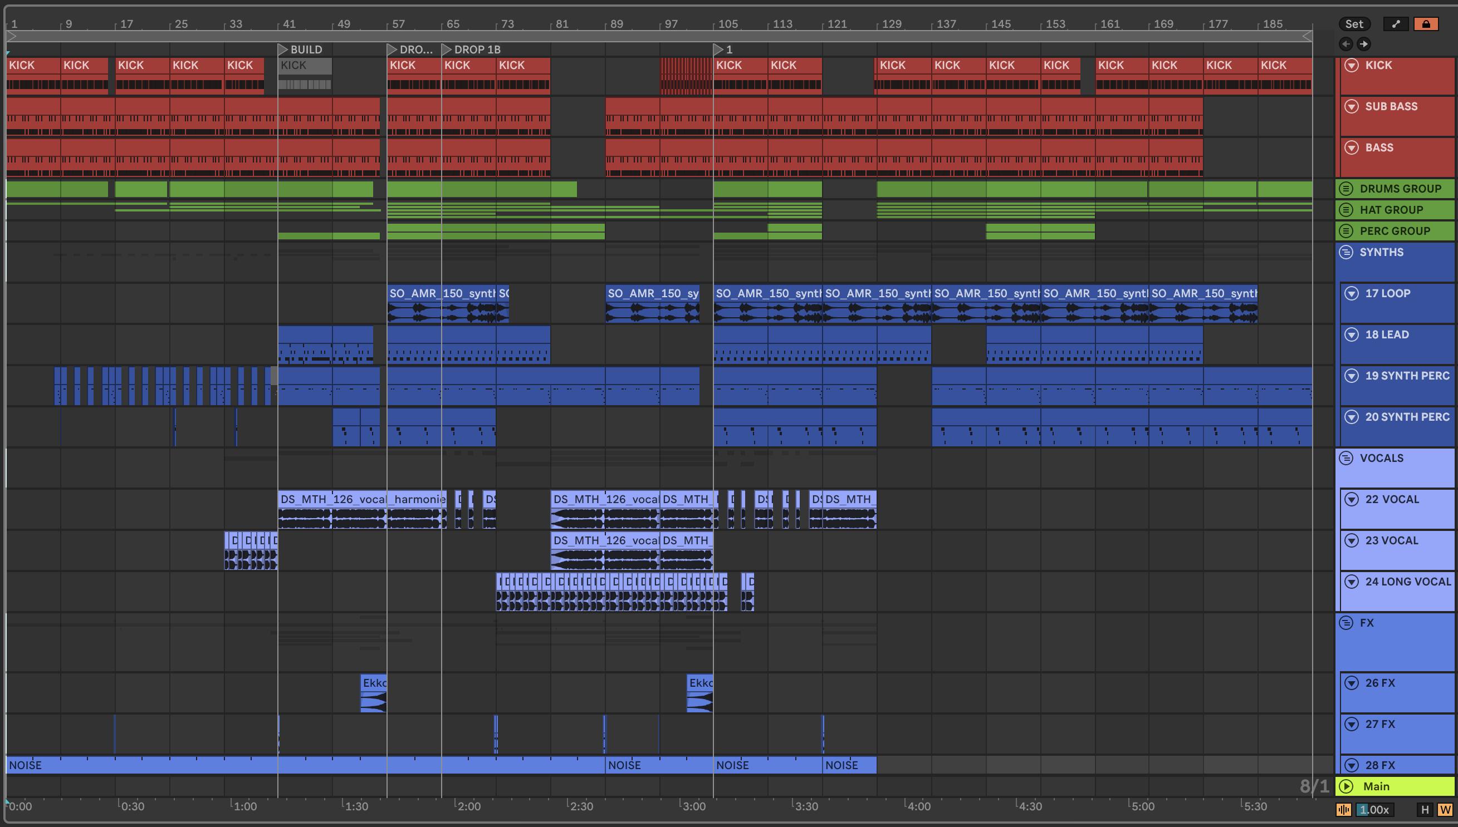
Task: Click the 2:00 mark in time ruler
Action: tap(469, 806)
